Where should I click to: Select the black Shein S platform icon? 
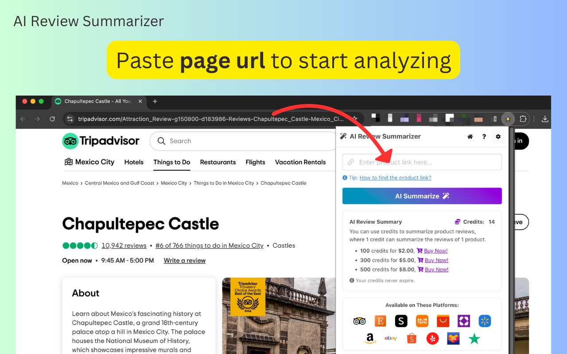pos(401,321)
